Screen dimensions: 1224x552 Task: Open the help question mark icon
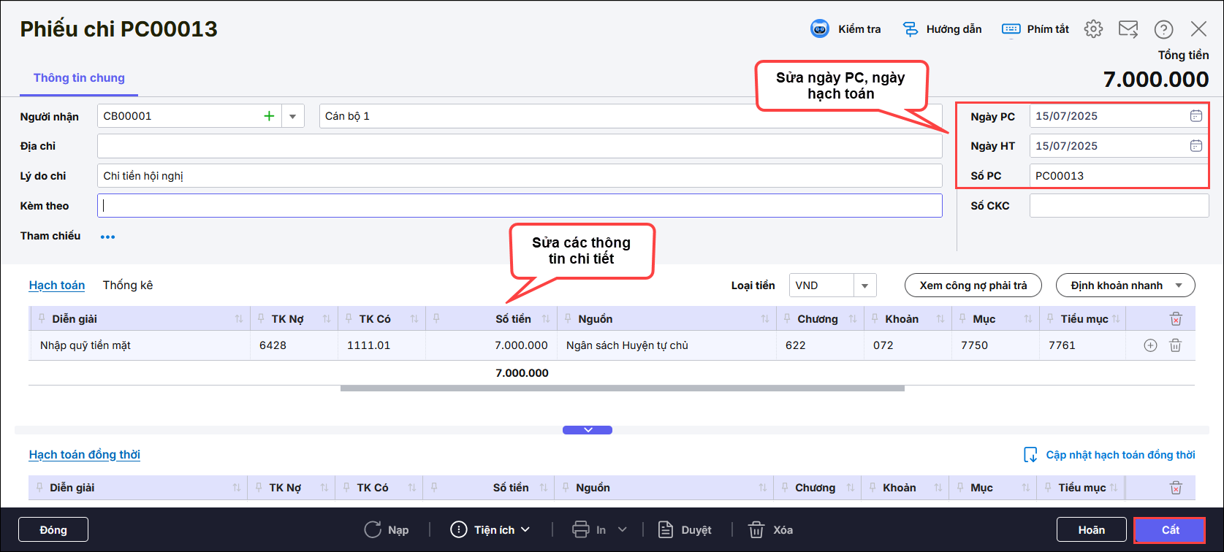1163,29
